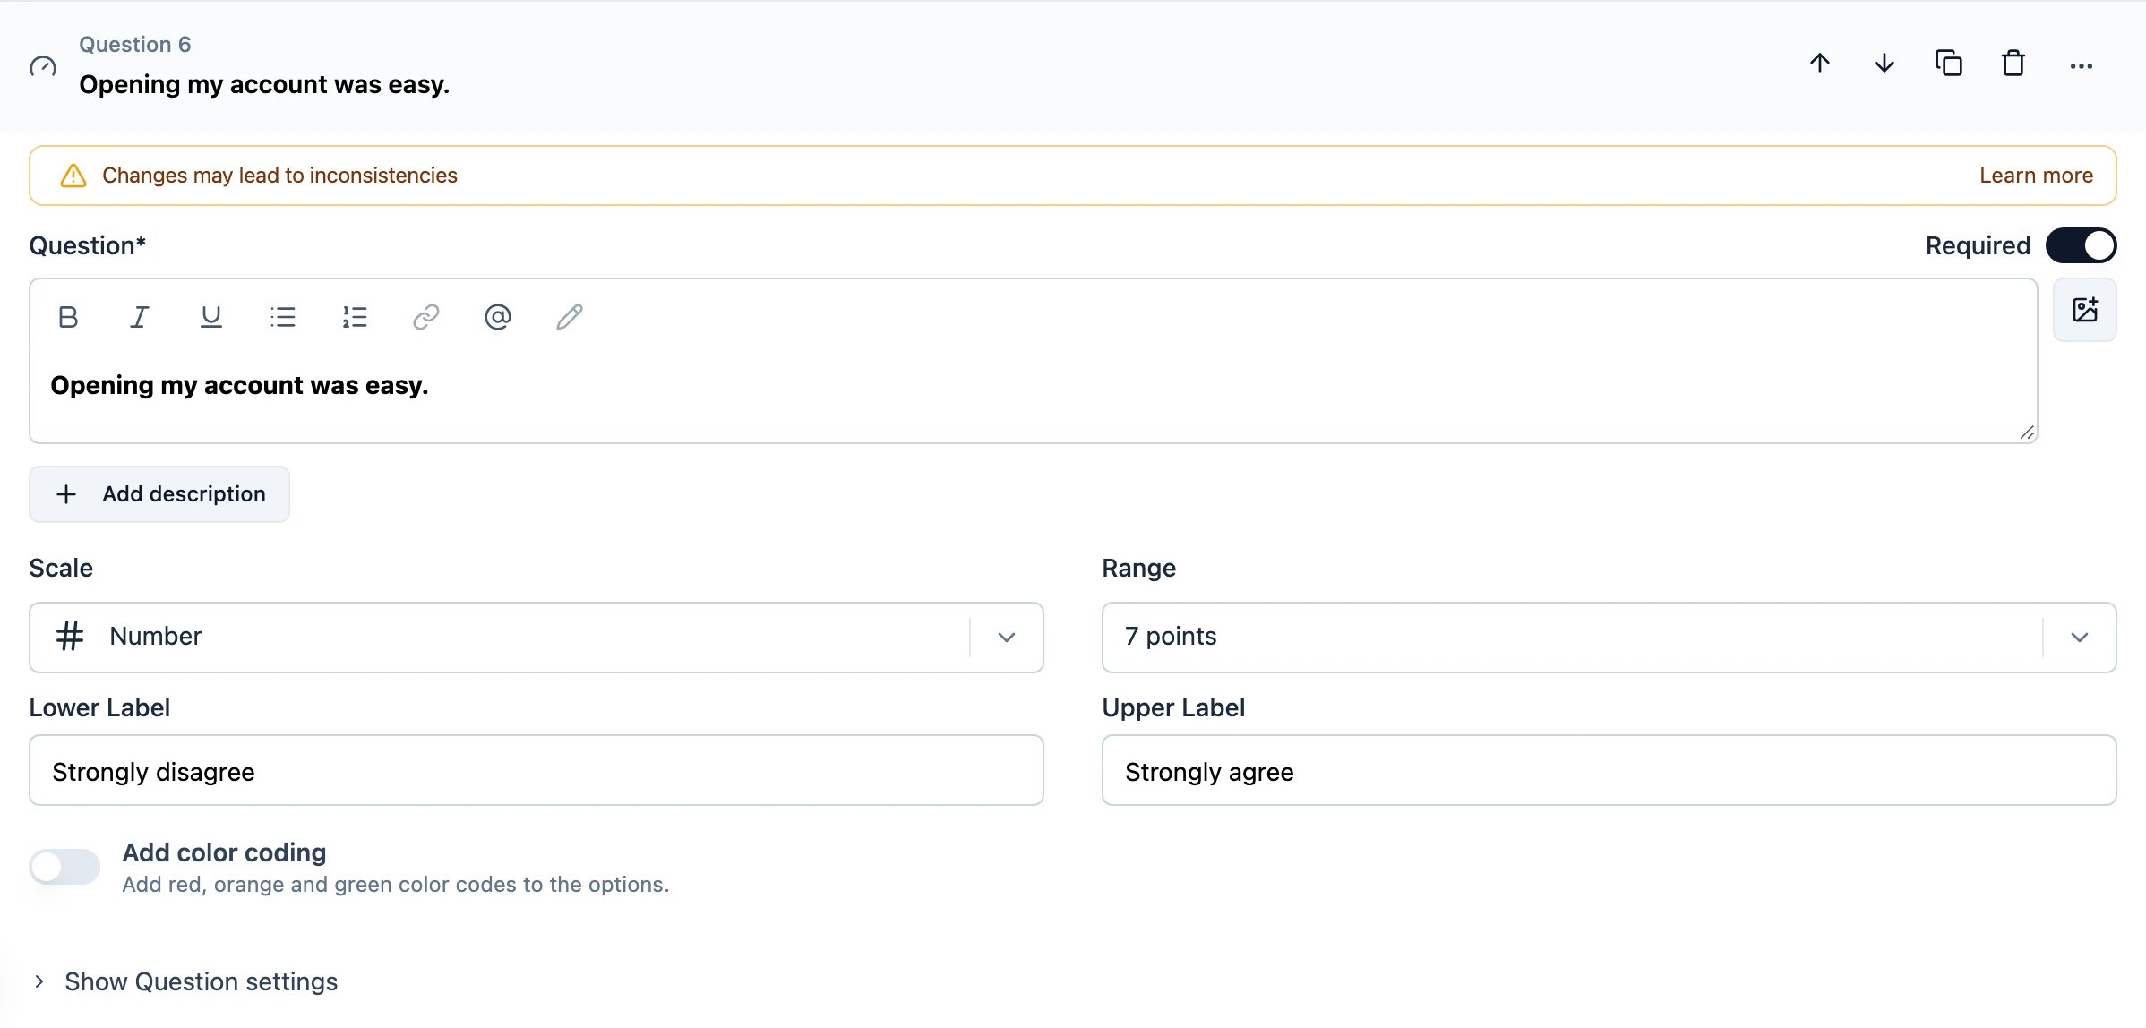Delete Question 6 with trash icon
This screenshot has height=1028, width=2146.
point(2013,64)
